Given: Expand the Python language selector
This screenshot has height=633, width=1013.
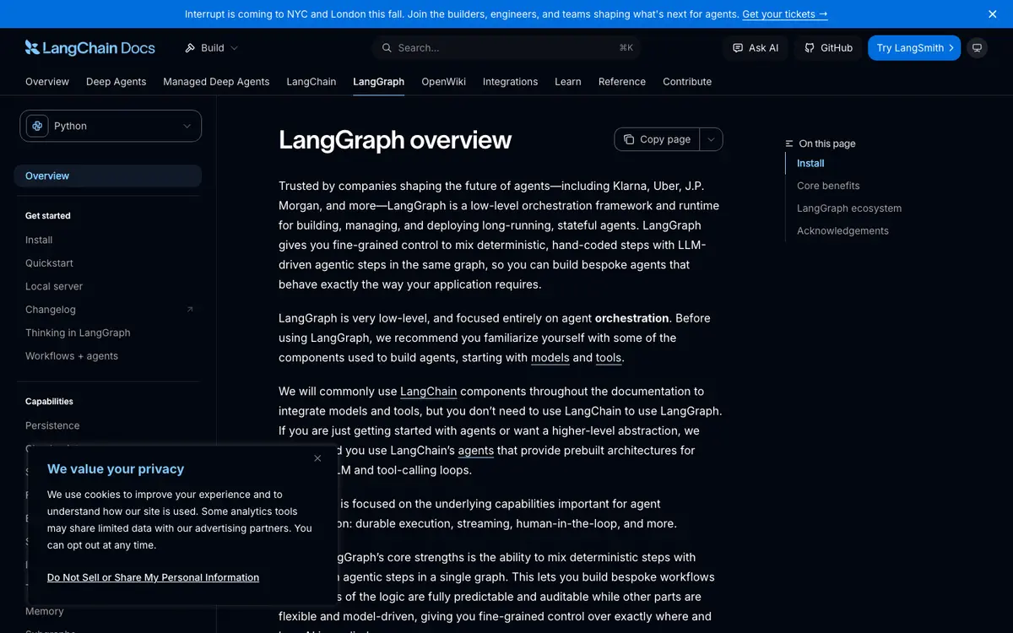Looking at the screenshot, I should click(x=111, y=126).
